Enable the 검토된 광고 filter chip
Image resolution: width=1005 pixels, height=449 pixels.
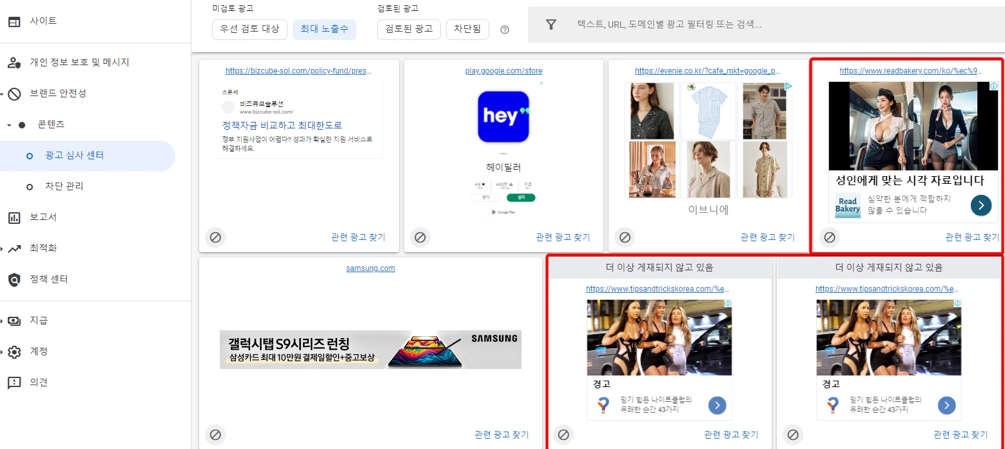[x=409, y=28]
